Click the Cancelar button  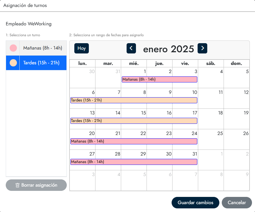[237, 203]
